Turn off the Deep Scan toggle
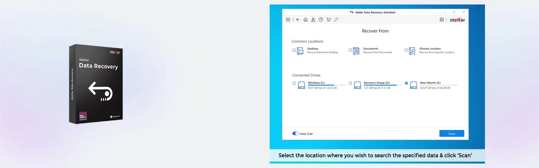 click(x=295, y=134)
